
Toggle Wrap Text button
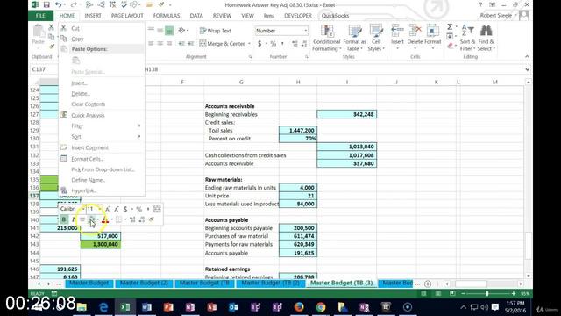point(216,31)
